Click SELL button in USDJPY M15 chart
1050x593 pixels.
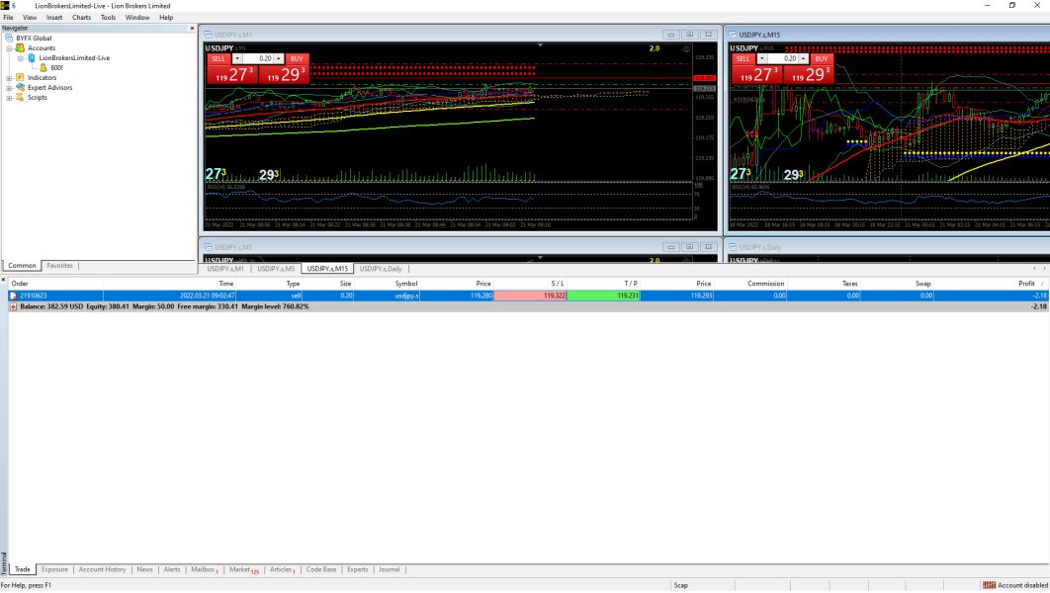pos(744,59)
